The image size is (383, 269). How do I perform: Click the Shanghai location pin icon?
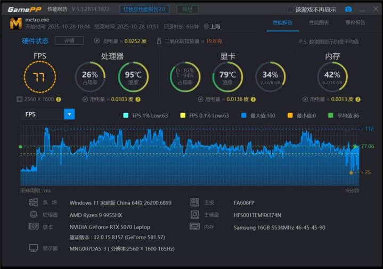click(x=206, y=27)
